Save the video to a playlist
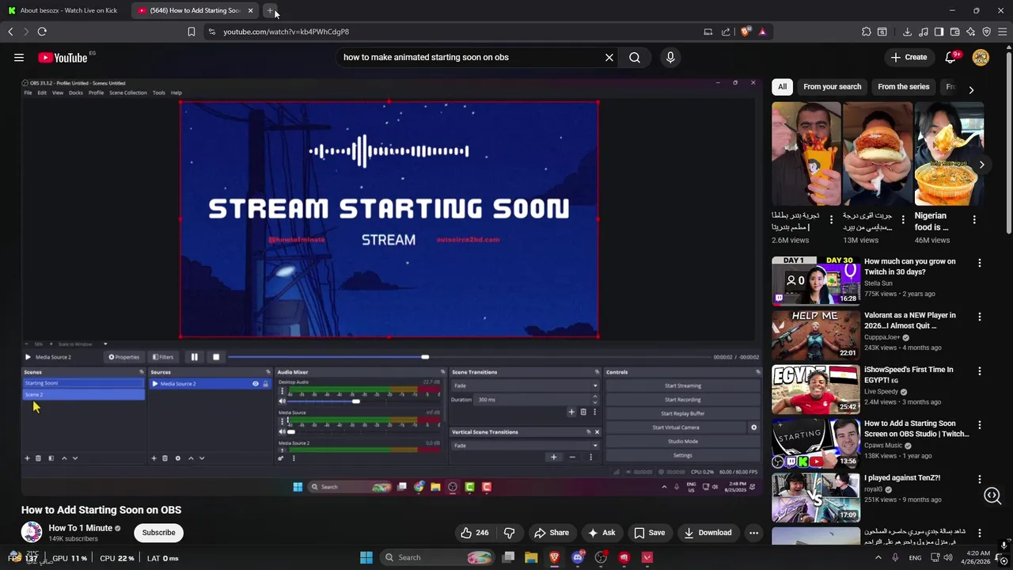 [649, 533]
